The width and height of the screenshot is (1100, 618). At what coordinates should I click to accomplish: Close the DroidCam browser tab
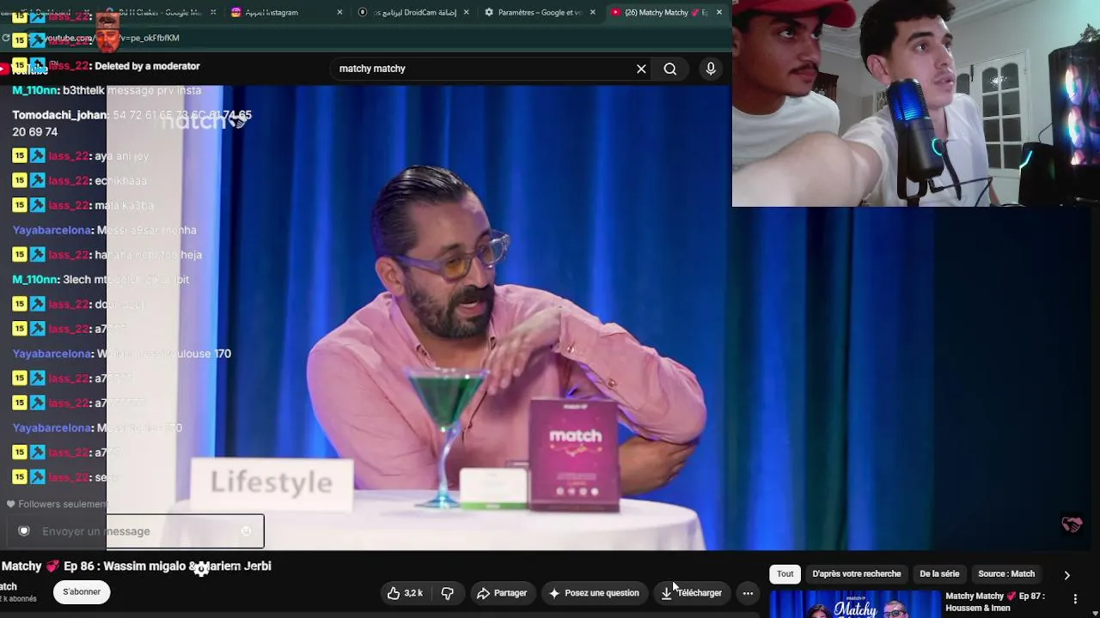pyautogui.click(x=467, y=13)
